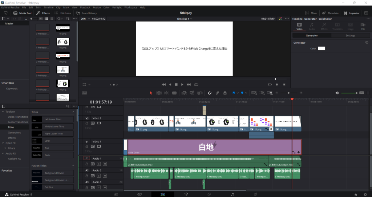Open the Sound Library panel
The height and width of the screenshot is (197, 372).
pos(86,13)
